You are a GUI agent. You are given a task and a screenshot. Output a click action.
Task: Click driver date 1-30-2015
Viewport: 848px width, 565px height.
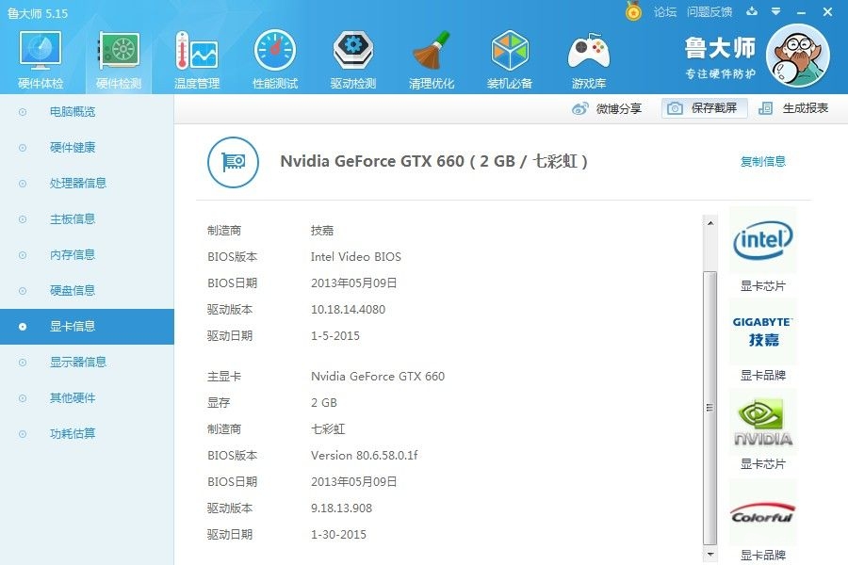click(x=338, y=535)
